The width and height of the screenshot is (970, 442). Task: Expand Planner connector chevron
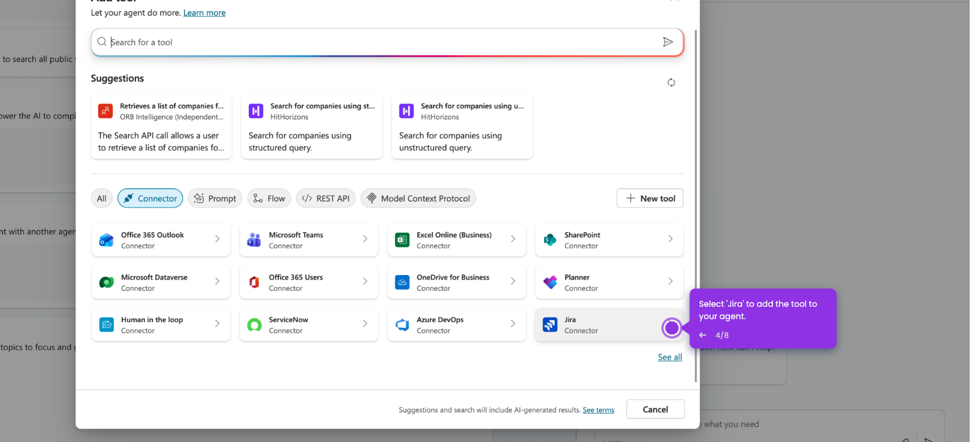point(670,281)
